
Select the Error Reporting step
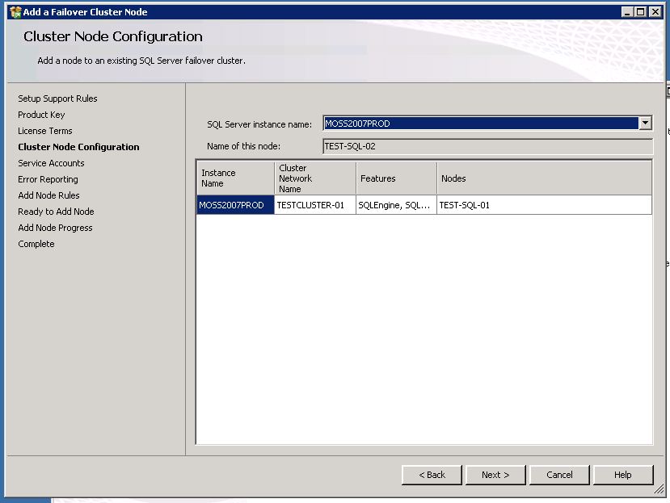click(x=48, y=179)
